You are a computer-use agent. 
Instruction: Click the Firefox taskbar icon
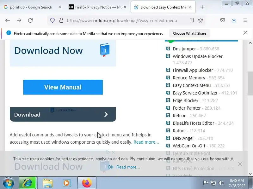87,183
